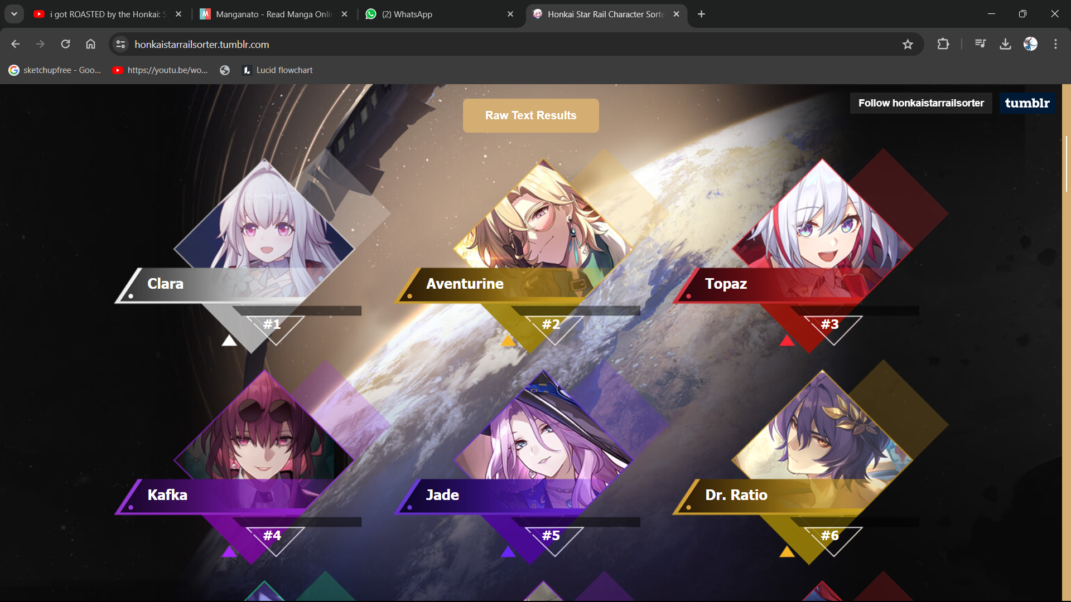Screen dimensions: 1071x602
Task: Open the Lucid flowchart bookmark
Action: [x=277, y=70]
